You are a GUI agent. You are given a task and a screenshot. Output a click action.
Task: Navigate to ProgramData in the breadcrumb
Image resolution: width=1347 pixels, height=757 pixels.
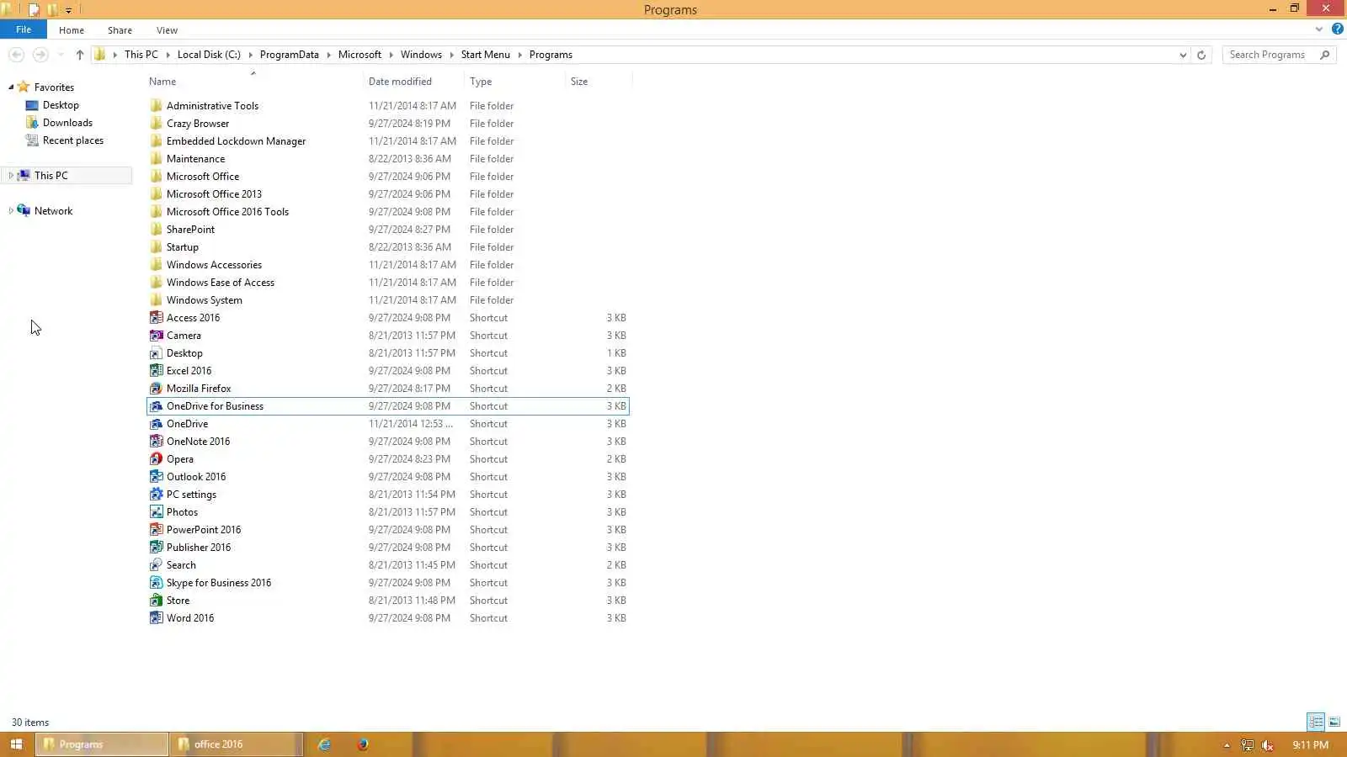[x=289, y=55]
